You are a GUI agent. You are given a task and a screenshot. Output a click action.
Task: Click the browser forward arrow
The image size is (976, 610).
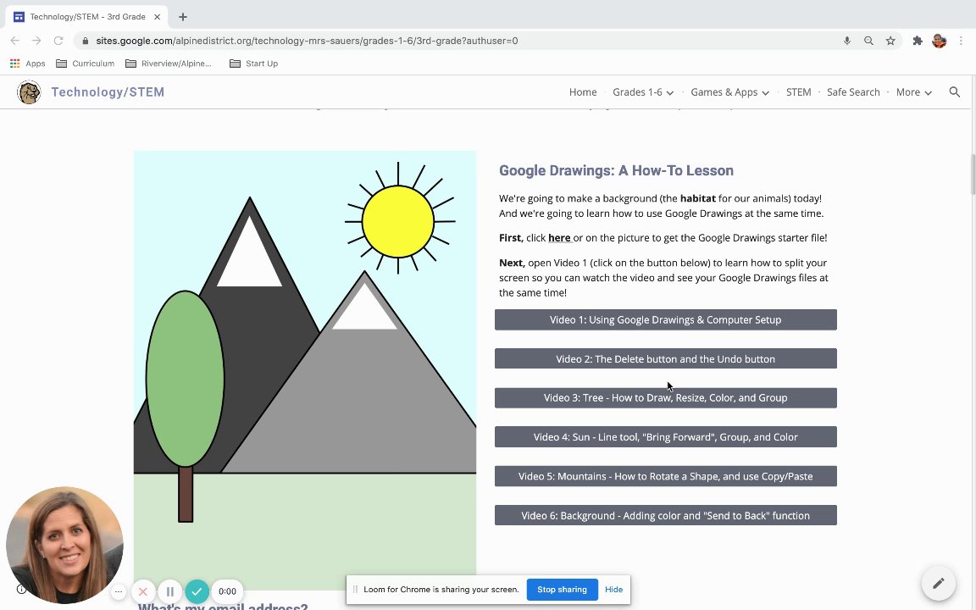pos(36,41)
